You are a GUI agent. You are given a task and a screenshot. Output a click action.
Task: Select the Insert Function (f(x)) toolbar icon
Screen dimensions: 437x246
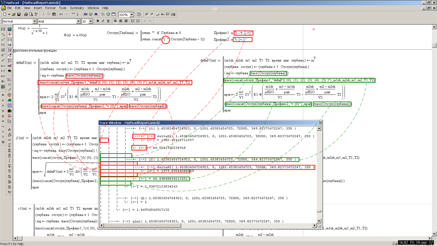coord(85,14)
